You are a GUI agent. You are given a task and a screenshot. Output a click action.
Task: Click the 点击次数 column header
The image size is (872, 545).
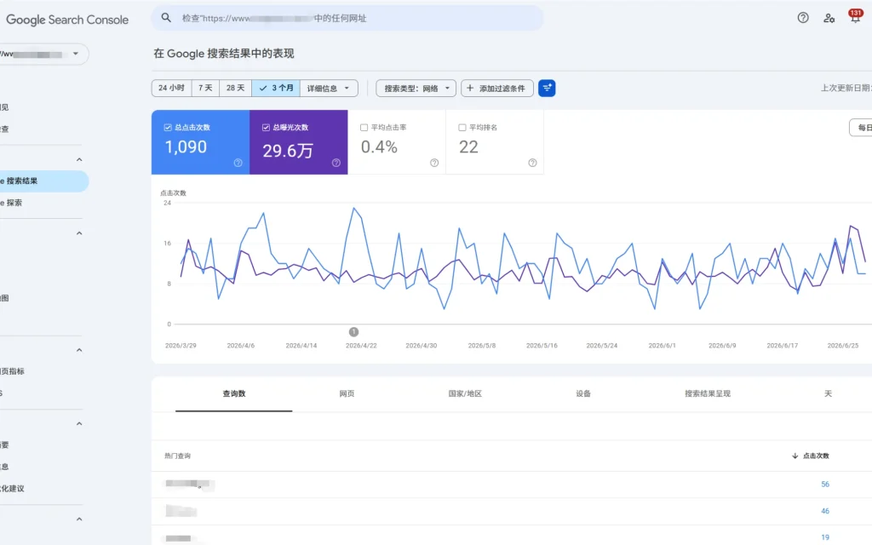pos(816,456)
